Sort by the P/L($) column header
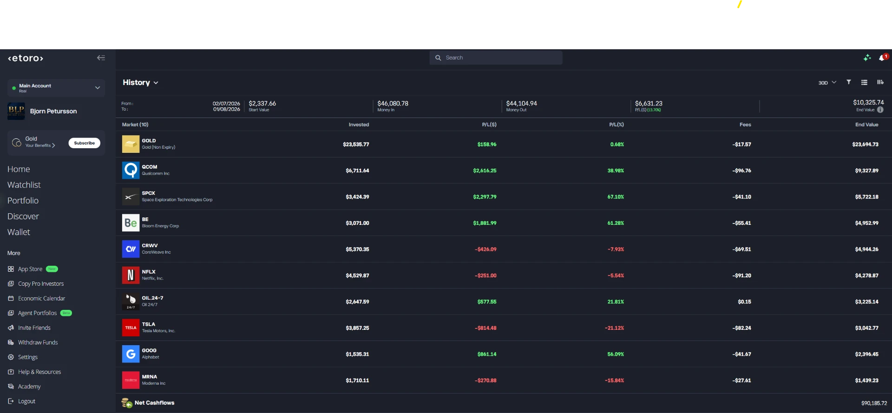Viewport: 892px width, 413px height. (489, 125)
